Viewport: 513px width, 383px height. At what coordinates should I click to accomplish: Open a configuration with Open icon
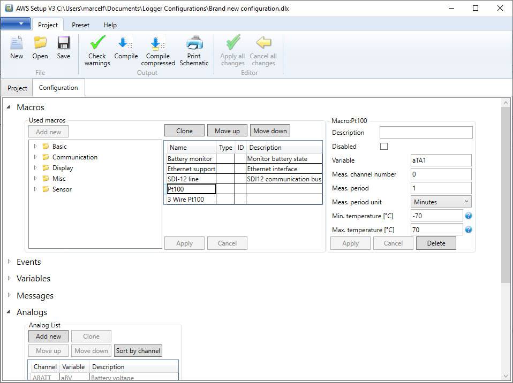point(40,43)
